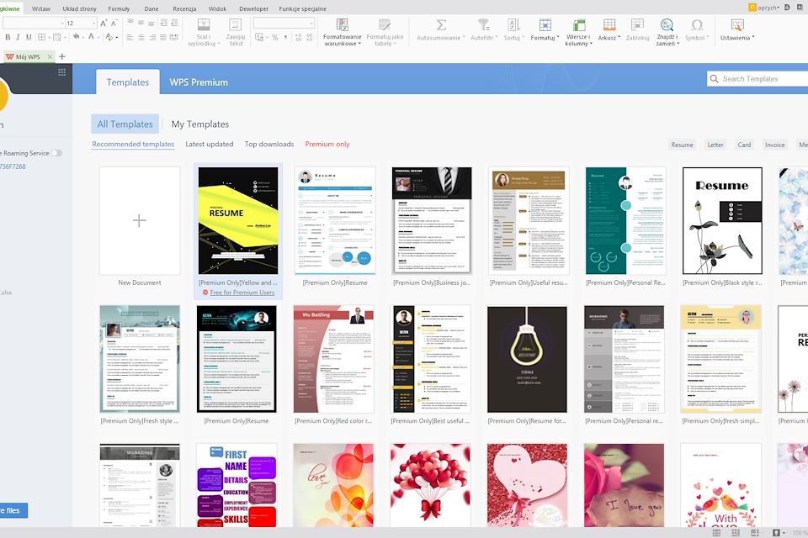The image size is (808, 538).
Task: Click the Symbol omega icon
Action: coord(697,24)
